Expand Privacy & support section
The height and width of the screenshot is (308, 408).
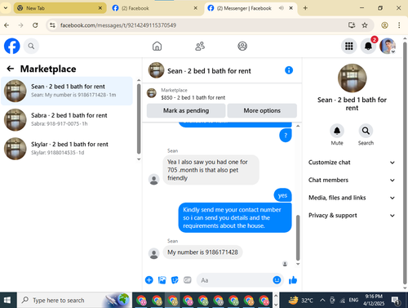click(351, 216)
